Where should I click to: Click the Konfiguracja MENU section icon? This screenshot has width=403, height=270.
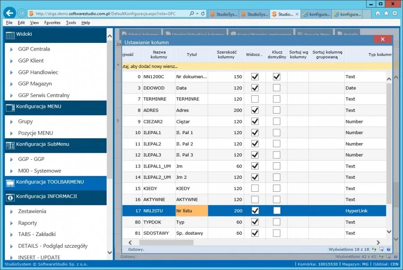[x=10, y=108]
